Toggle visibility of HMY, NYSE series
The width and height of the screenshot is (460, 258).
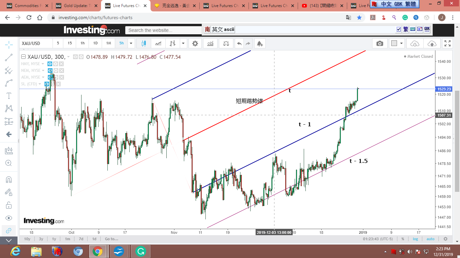tap(50, 64)
